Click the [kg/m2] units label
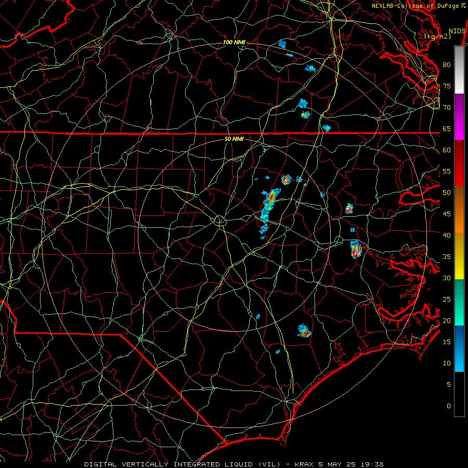 click(437, 36)
